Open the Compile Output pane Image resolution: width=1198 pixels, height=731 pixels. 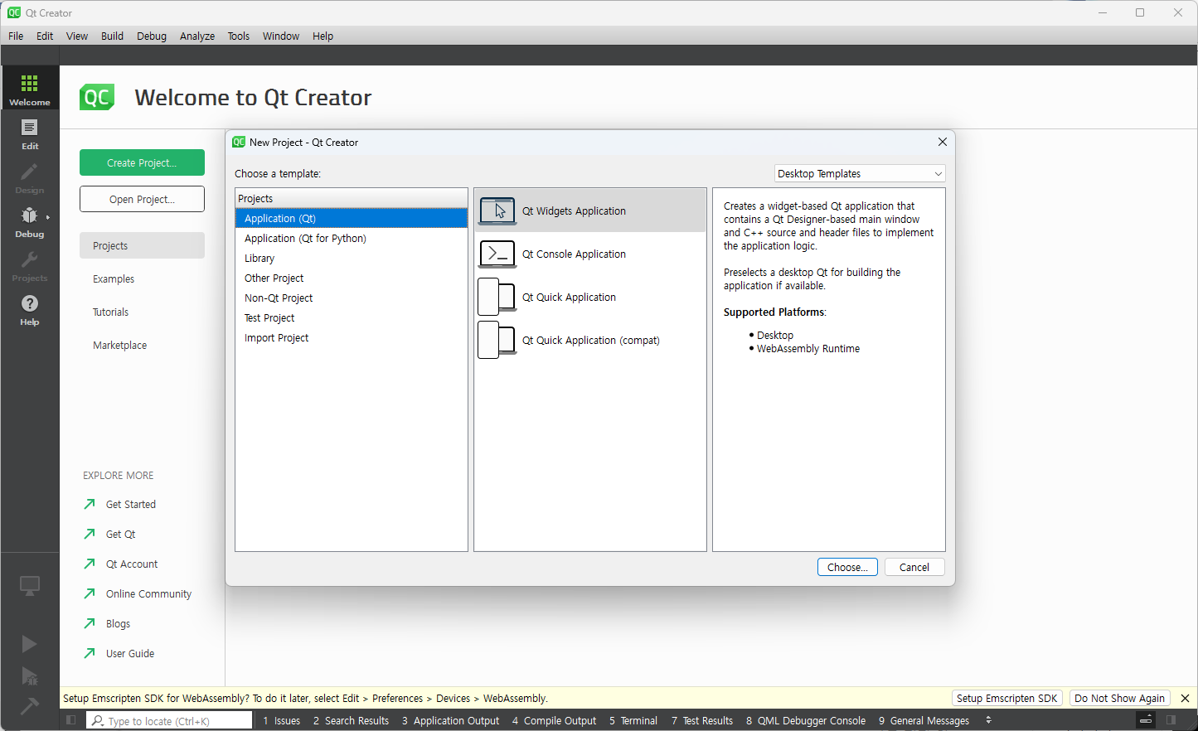click(554, 720)
